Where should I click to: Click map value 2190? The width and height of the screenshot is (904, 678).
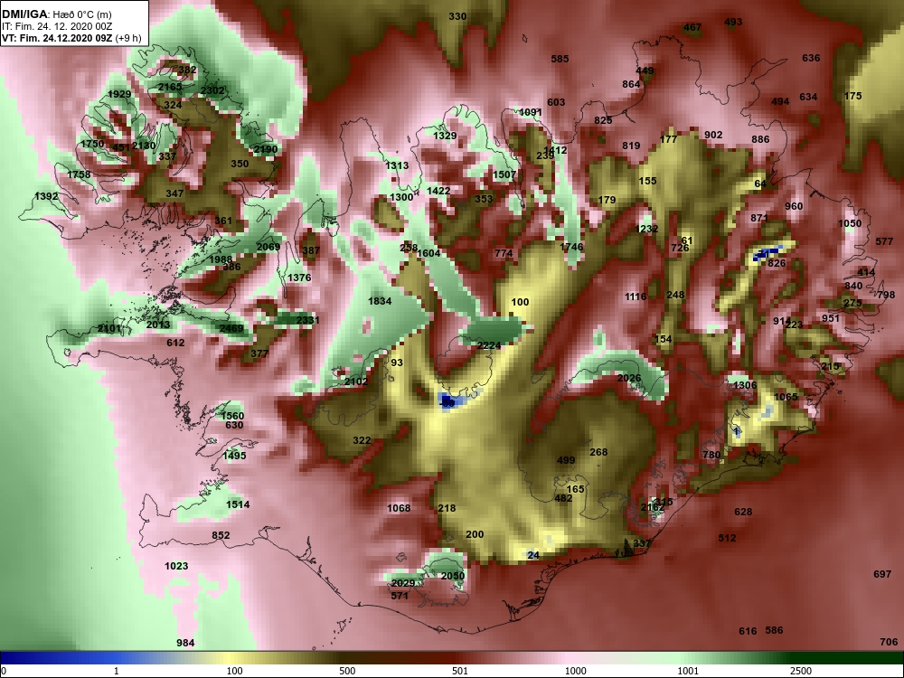coord(266,149)
